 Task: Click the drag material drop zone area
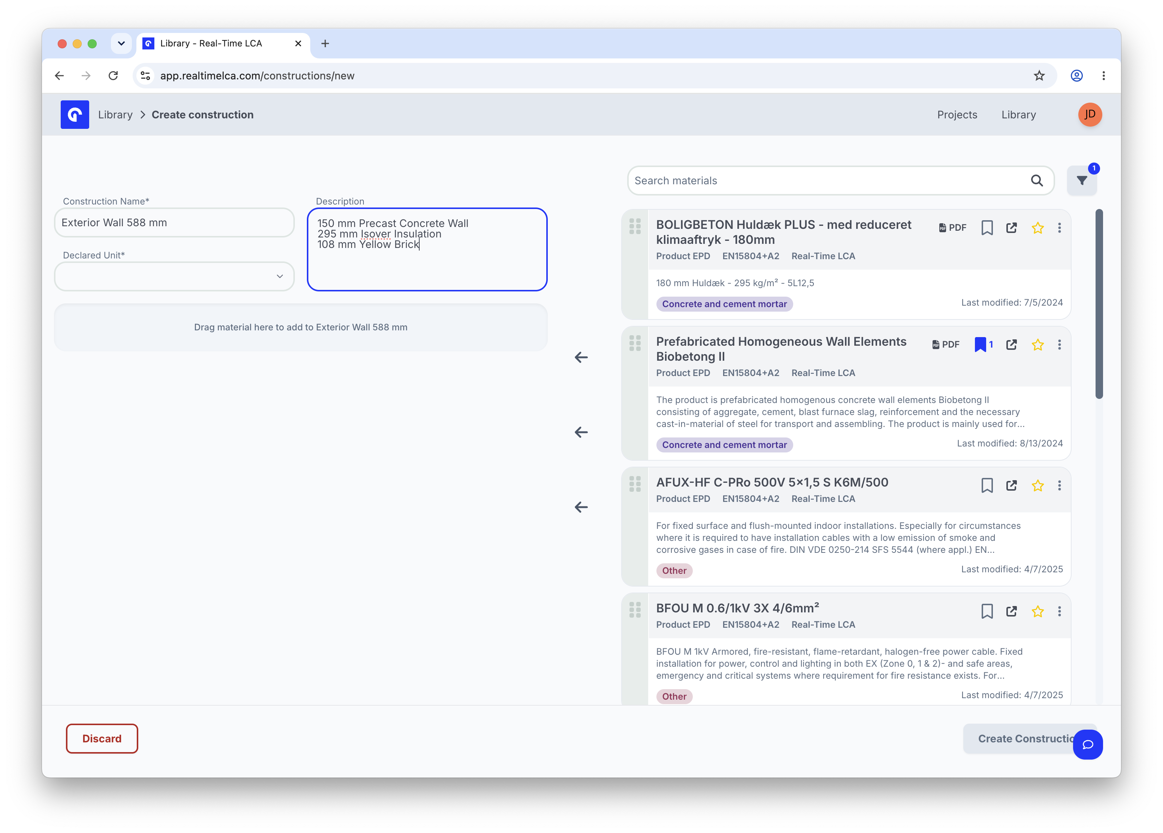301,327
